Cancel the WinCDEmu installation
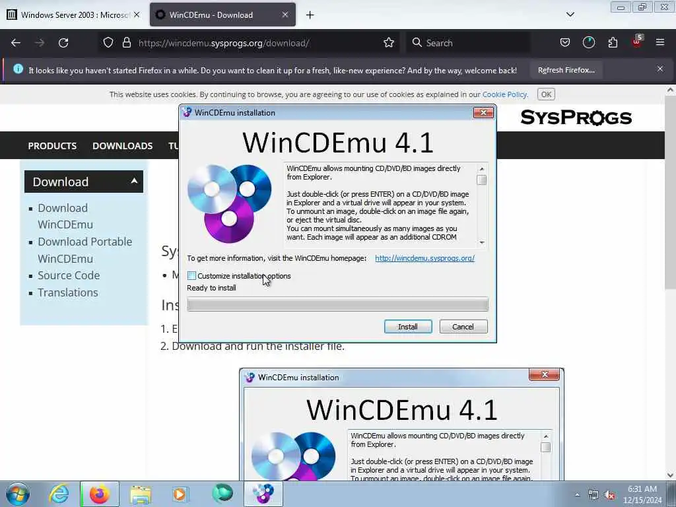 pos(463,326)
